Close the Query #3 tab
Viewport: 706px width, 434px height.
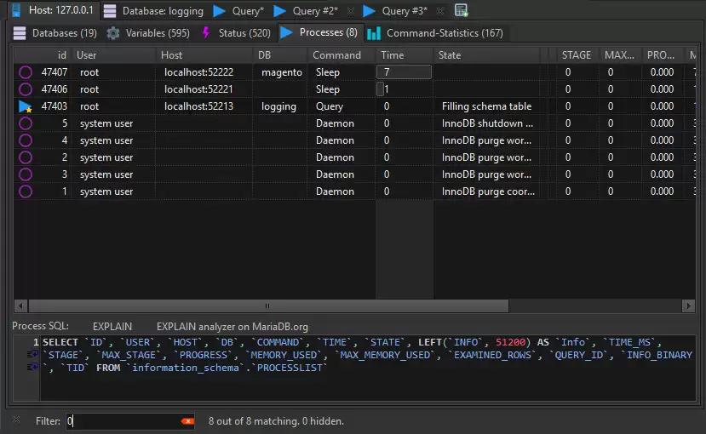click(442, 11)
